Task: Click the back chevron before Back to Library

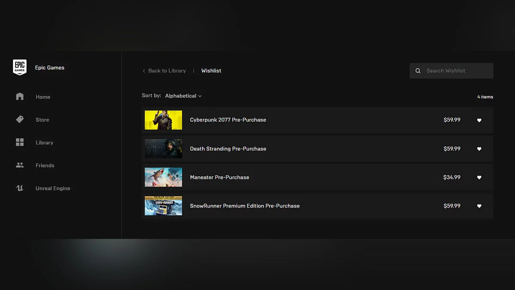Action: click(x=144, y=71)
